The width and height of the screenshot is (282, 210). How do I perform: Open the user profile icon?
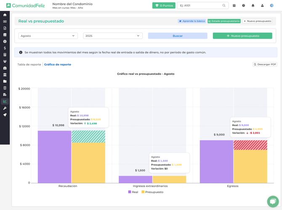(262, 5)
